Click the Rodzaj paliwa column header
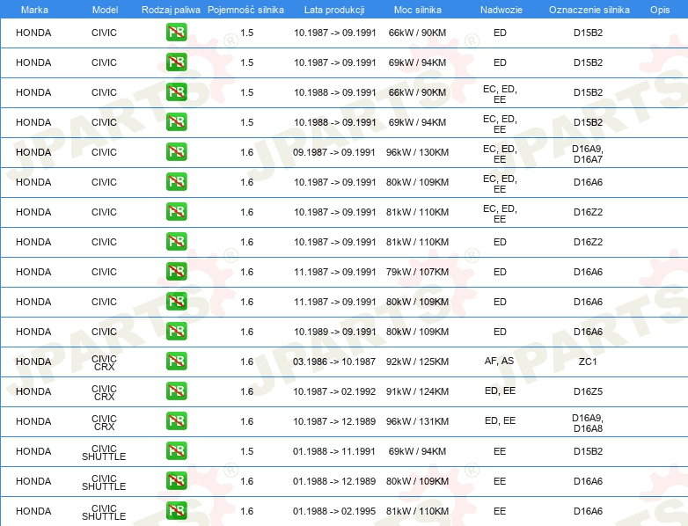 pyautogui.click(x=171, y=10)
